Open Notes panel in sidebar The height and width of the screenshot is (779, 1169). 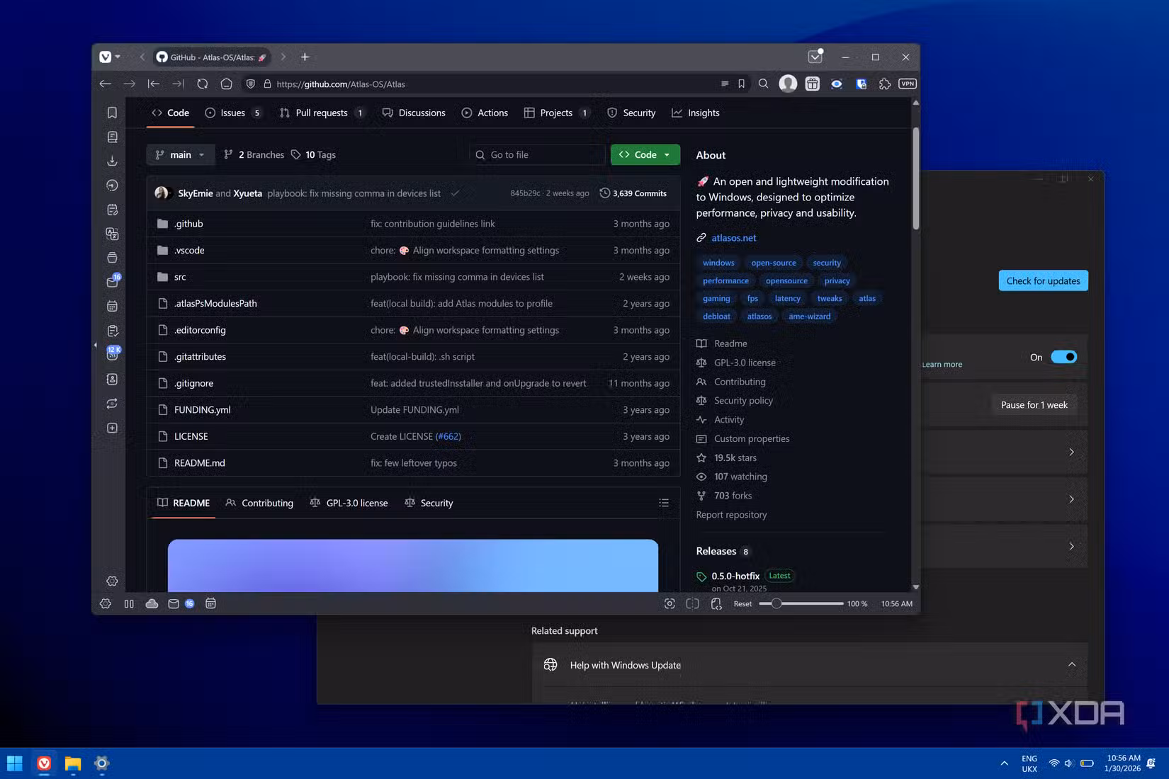112,210
